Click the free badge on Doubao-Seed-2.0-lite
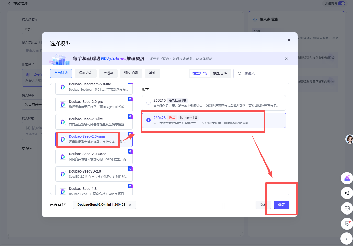This screenshot has width=353, height=246. (130, 116)
